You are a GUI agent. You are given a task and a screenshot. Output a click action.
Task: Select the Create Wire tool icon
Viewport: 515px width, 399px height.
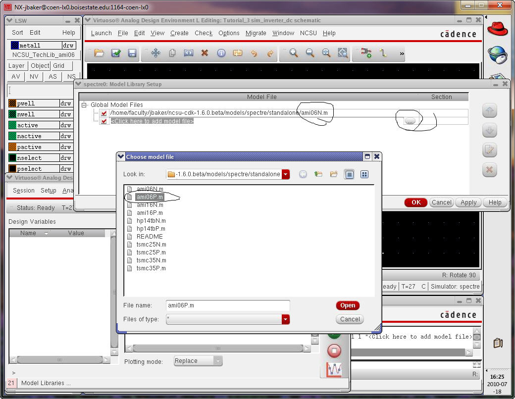point(383,53)
